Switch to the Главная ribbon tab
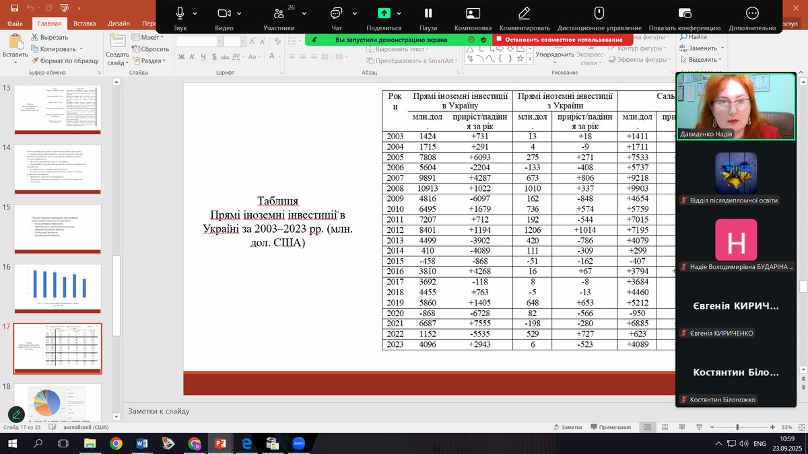Screen dimensions: 808x454 [x=49, y=23]
